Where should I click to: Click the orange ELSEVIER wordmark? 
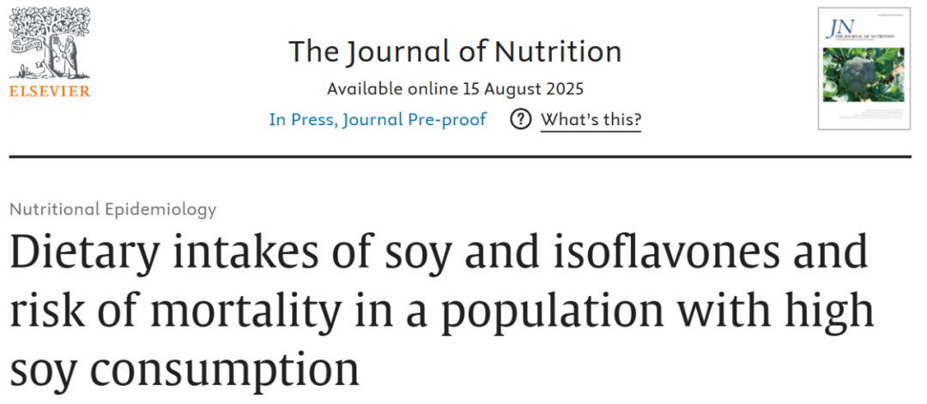[49, 91]
